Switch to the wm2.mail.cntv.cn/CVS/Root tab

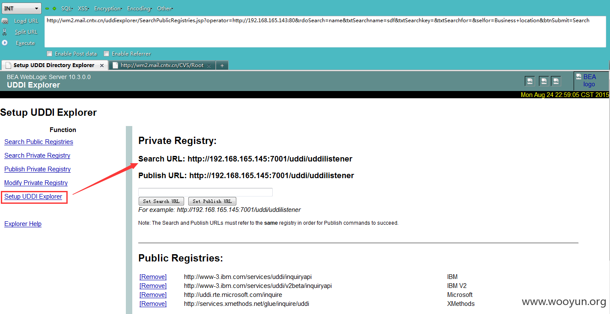[x=162, y=65]
